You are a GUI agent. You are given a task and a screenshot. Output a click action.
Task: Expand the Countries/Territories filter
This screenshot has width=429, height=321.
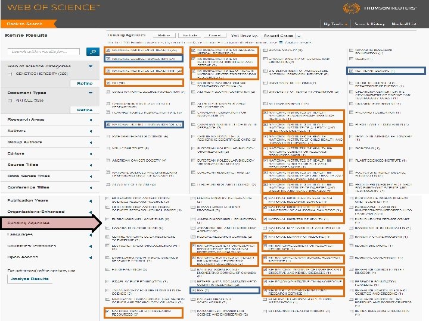pyautogui.click(x=91, y=246)
